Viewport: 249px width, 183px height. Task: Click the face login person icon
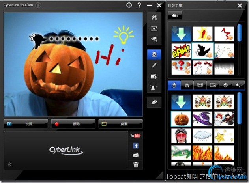pyautogui.click(x=154, y=87)
